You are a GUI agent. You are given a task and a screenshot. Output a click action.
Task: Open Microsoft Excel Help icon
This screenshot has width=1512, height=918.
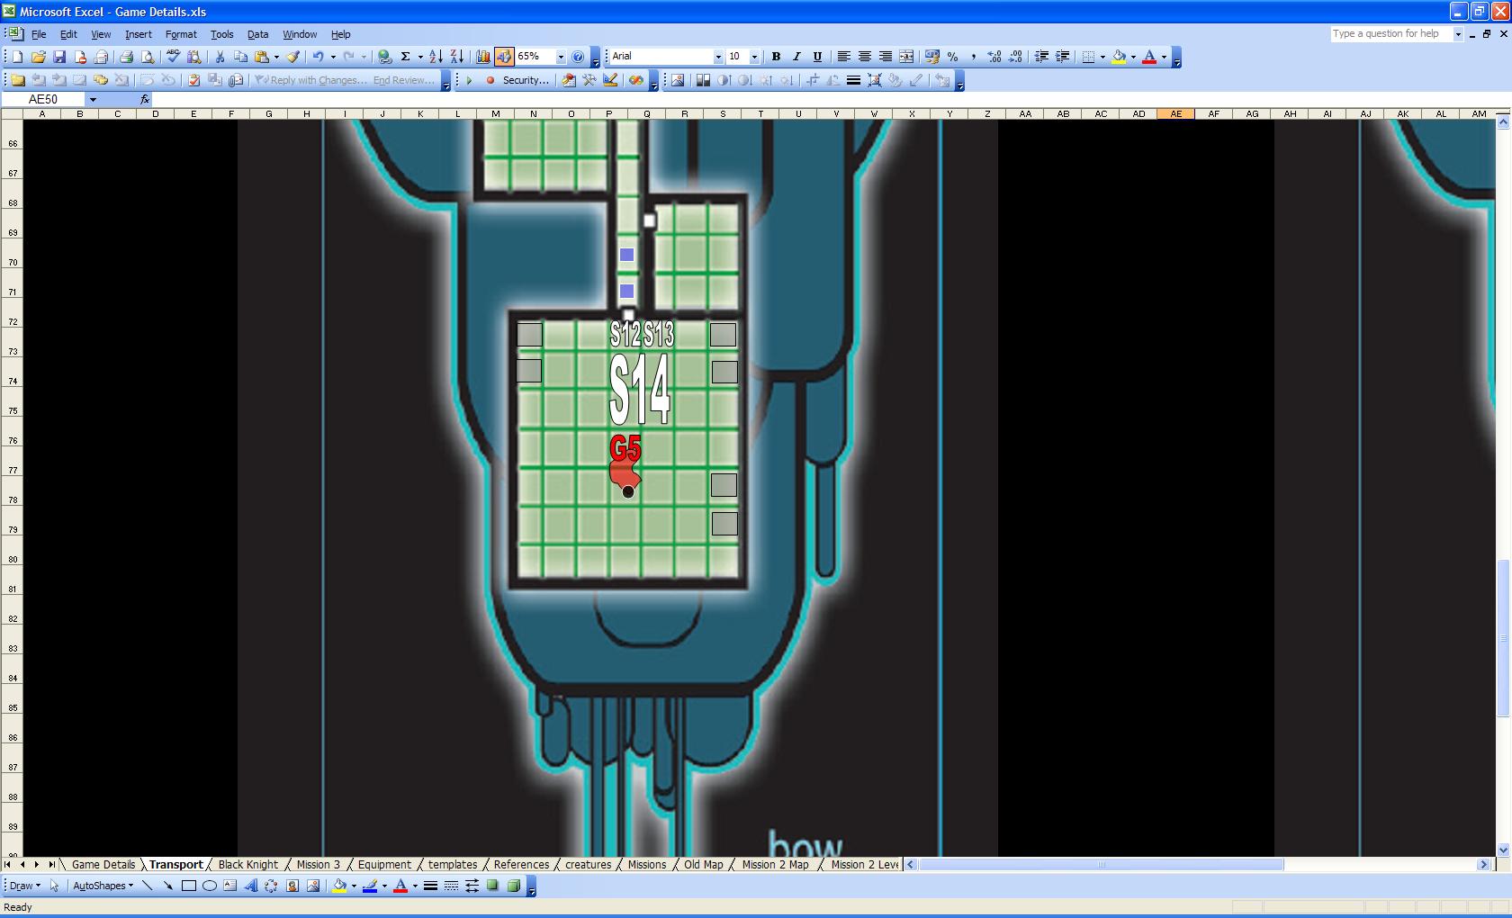[x=578, y=57]
